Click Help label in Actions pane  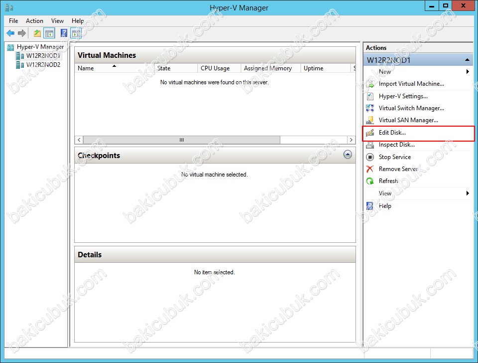[385, 206]
